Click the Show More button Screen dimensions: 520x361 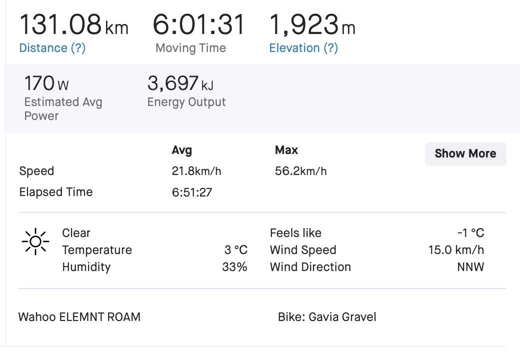[465, 154]
